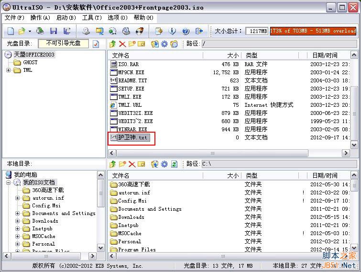
Task: Create new folder in local panel toolbar
Action: click(122, 164)
